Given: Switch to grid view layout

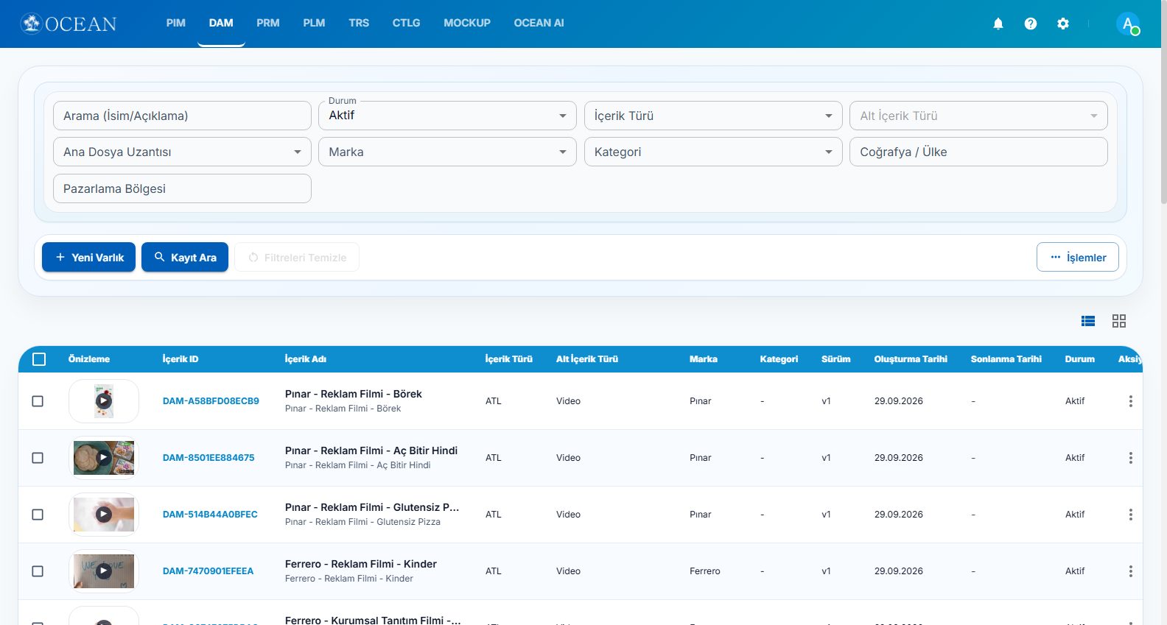Looking at the screenshot, I should click(x=1119, y=321).
